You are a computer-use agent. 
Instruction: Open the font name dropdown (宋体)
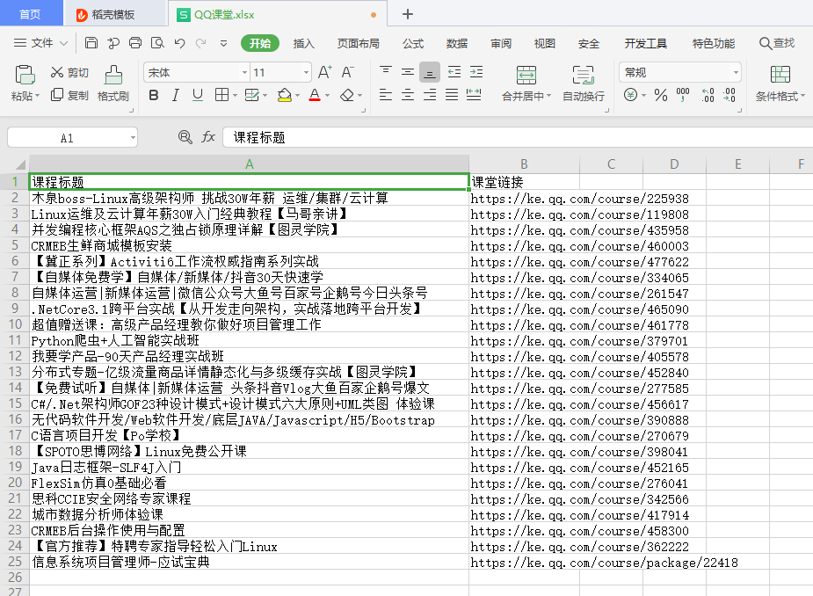coord(244,73)
